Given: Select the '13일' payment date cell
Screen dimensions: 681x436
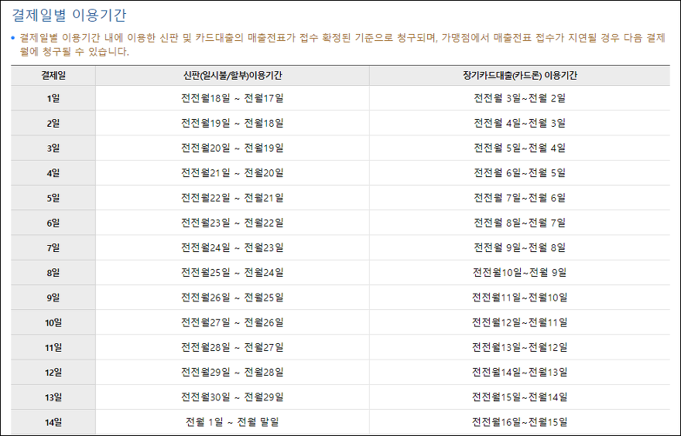Looking at the screenshot, I should coord(53,398).
